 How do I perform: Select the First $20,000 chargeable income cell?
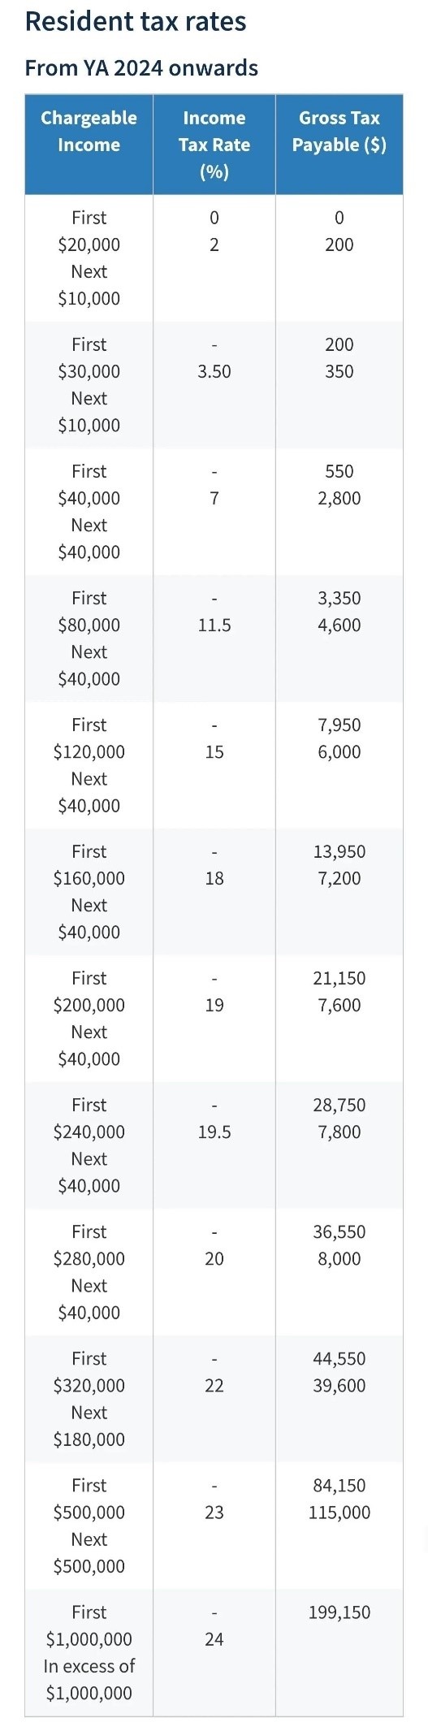pos(89,232)
